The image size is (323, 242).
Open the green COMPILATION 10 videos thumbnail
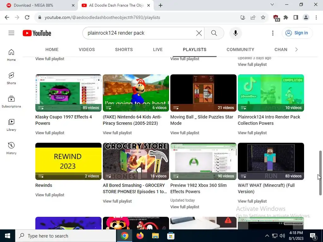pyautogui.click(x=271, y=93)
